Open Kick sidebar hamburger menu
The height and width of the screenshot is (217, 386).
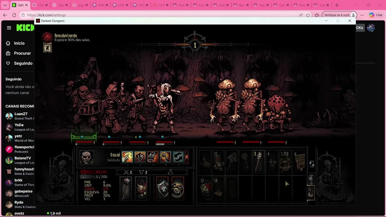9,28
